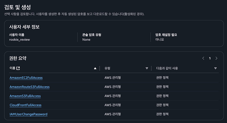Screen dimensions: 227x123
Task: Click the 다음과 같이 사용 column header
Action: [x=167, y=68]
